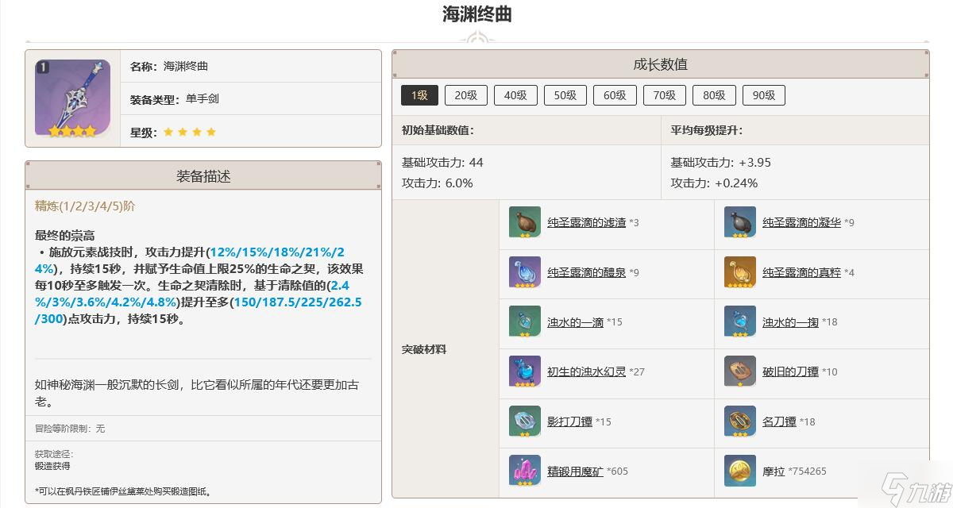
Task: Click the 锻造获得 acquisition text
Action: coord(52,466)
